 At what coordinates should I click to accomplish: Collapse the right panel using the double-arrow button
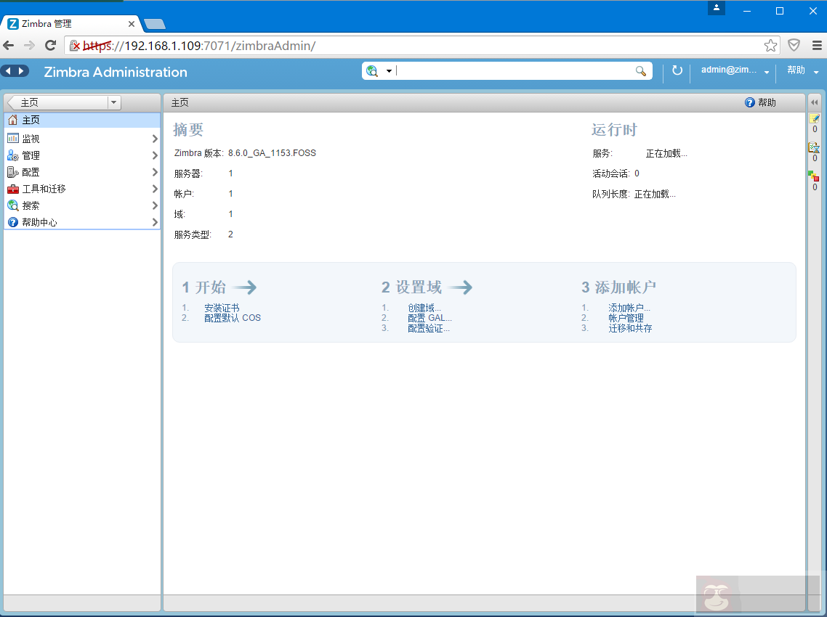pos(815,102)
